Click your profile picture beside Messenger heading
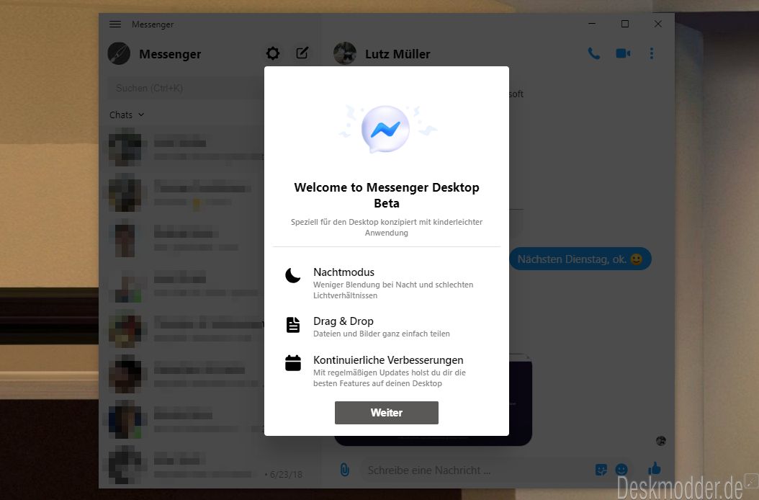 (119, 53)
